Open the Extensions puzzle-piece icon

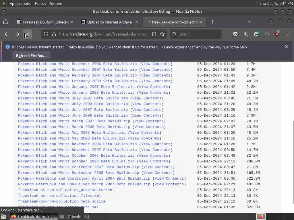click(266, 34)
